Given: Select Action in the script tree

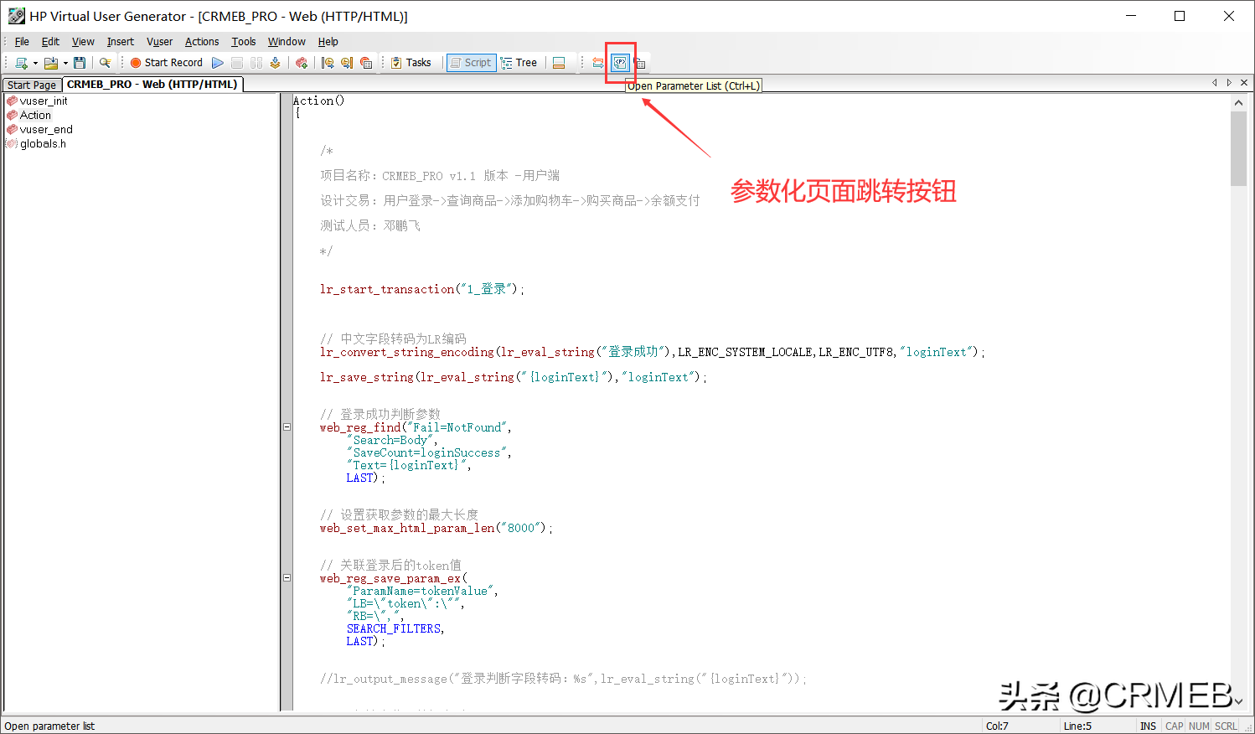Looking at the screenshot, I should coord(35,115).
